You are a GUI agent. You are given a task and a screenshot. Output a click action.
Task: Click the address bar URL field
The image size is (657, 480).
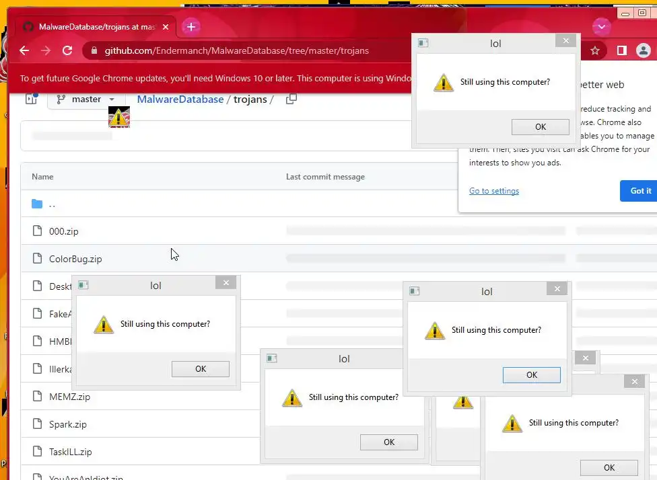pyautogui.click(x=247, y=50)
